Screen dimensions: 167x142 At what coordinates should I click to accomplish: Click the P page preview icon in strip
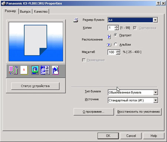55,70
